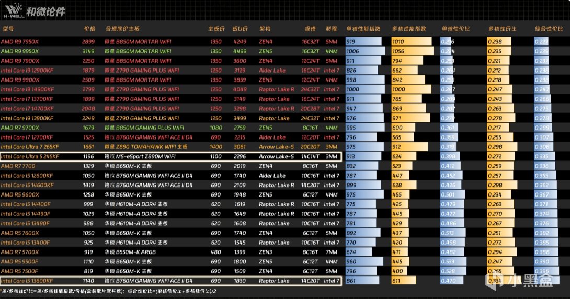Click Intel Core i5 13600KF model name
Screen dimensions: 570x299
(x=27, y=281)
